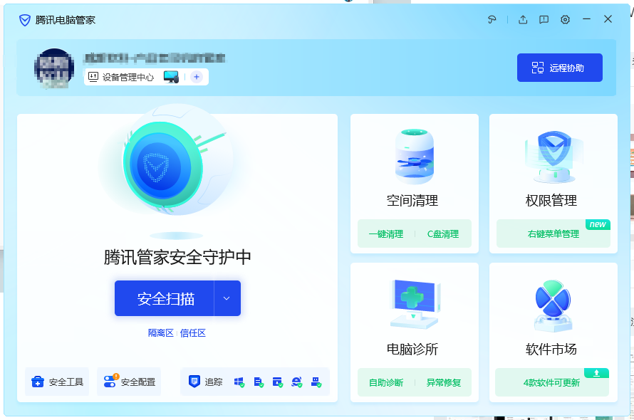Open the 隔离区 quarantine link
Viewport: 634px width, 420px height.
tap(160, 332)
